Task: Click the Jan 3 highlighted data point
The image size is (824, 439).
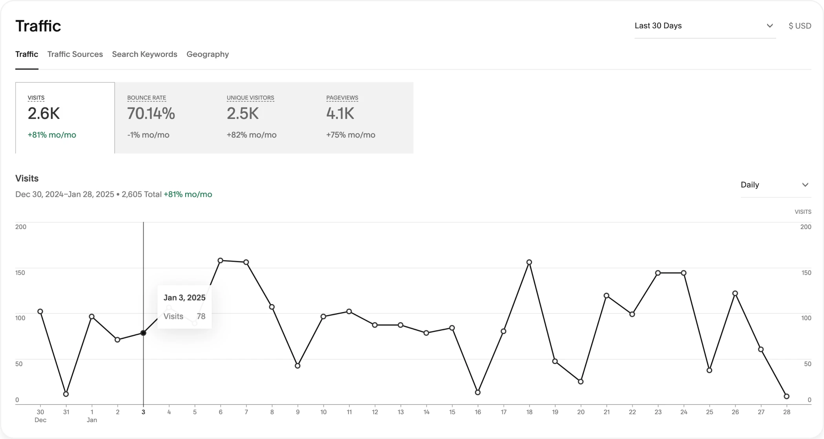Action: click(143, 333)
